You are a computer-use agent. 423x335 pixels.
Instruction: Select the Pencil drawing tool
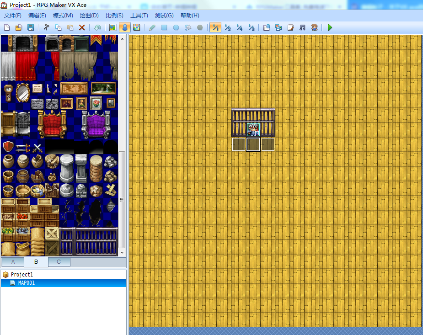pos(152,27)
